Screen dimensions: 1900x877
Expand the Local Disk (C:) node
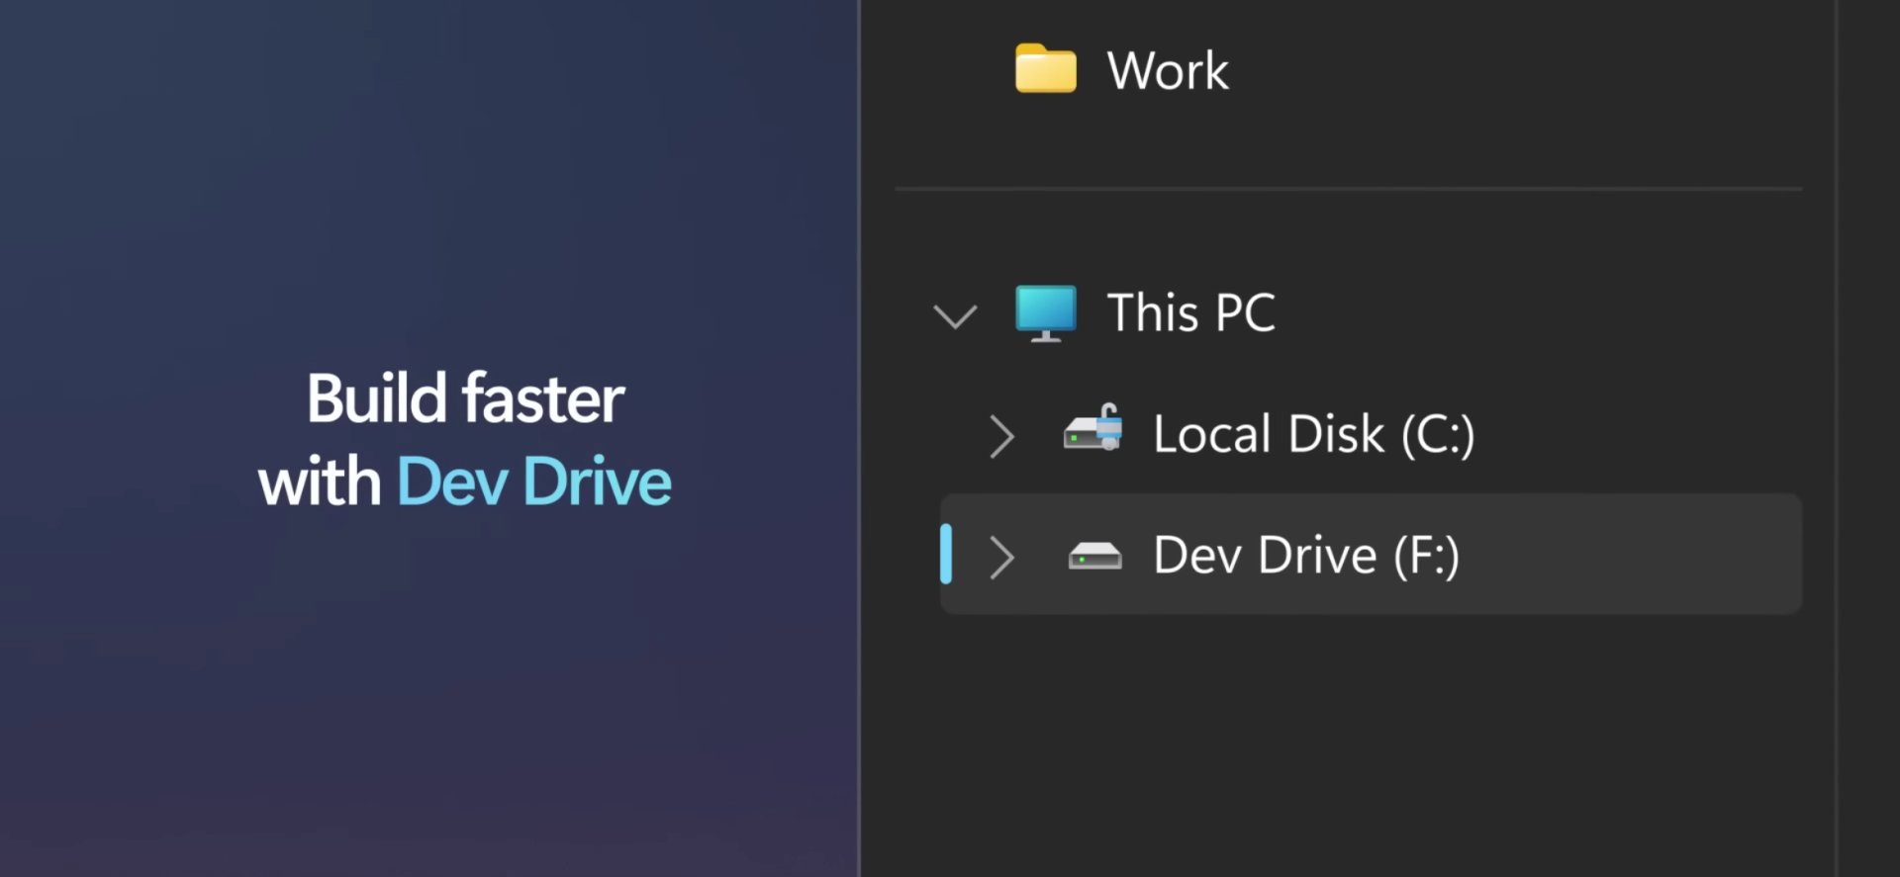coord(1001,436)
